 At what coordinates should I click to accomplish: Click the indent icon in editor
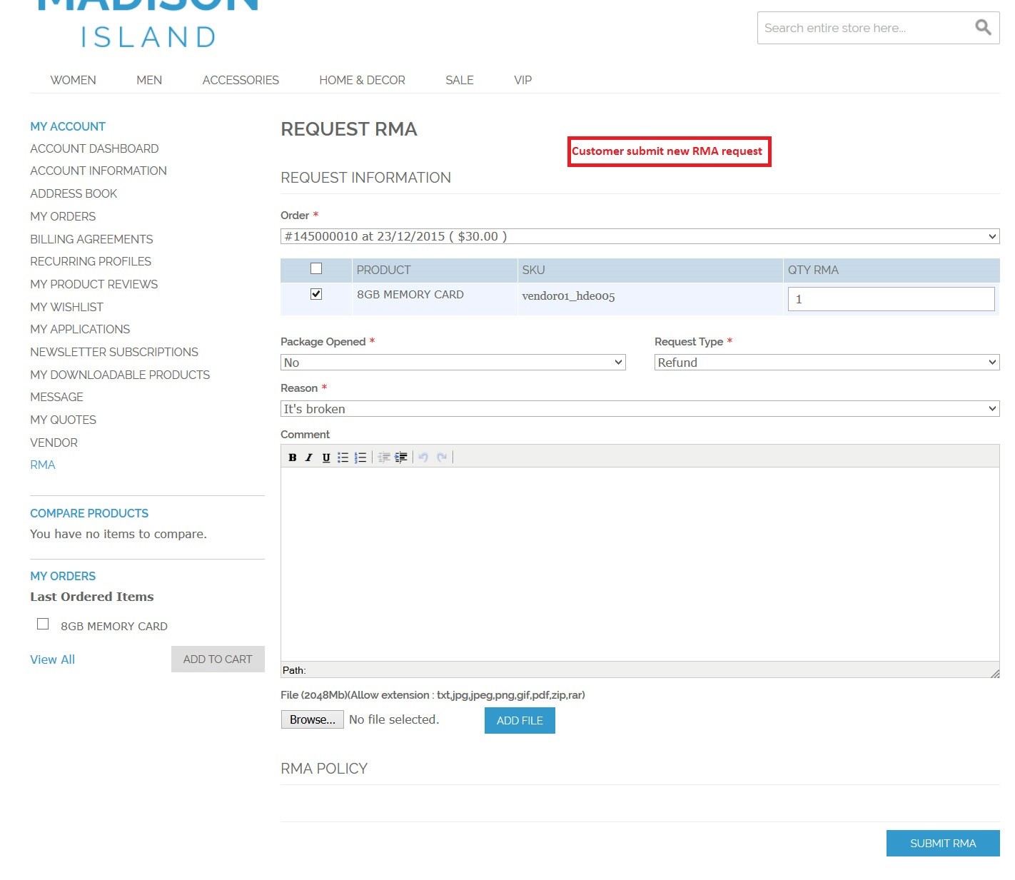click(401, 457)
